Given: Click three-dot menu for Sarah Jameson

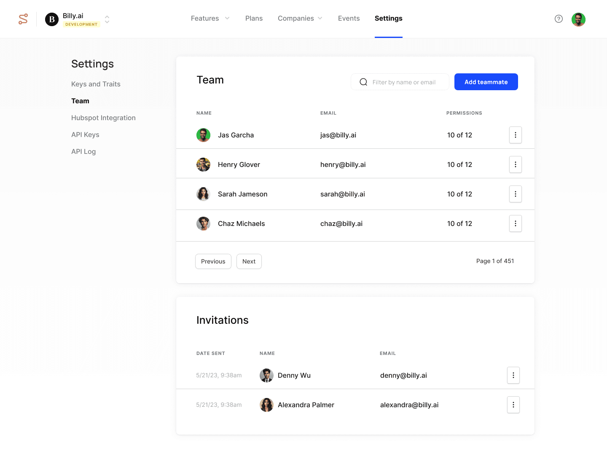Looking at the screenshot, I should click(x=515, y=194).
